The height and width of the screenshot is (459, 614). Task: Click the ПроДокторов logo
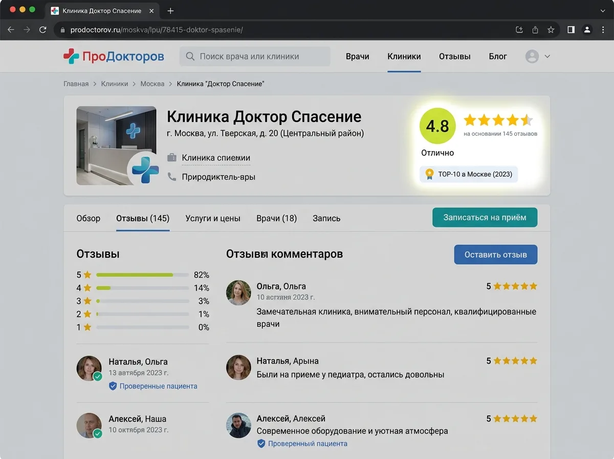click(114, 56)
